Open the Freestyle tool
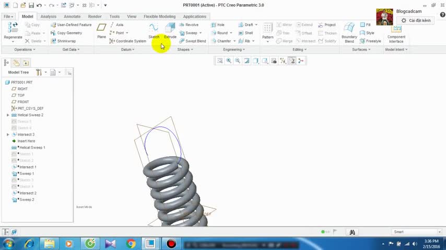The height and width of the screenshot is (250, 446). (x=370, y=41)
